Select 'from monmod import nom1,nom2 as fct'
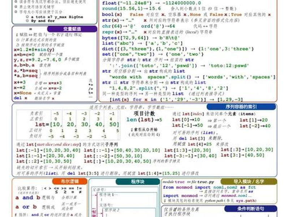Viewport: 289px width, 217px height. tap(210, 187)
